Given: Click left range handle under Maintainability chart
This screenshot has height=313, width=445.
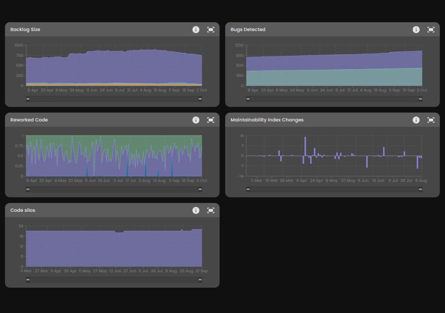Looking at the screenshot, I should [248, 189].
